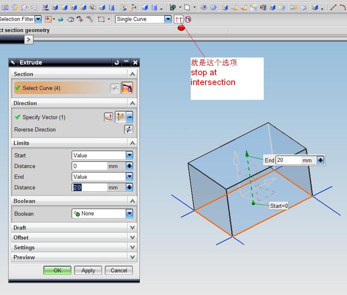Open the primitive features dropdown arrow

pyautogui.click(x=161, y=8)
